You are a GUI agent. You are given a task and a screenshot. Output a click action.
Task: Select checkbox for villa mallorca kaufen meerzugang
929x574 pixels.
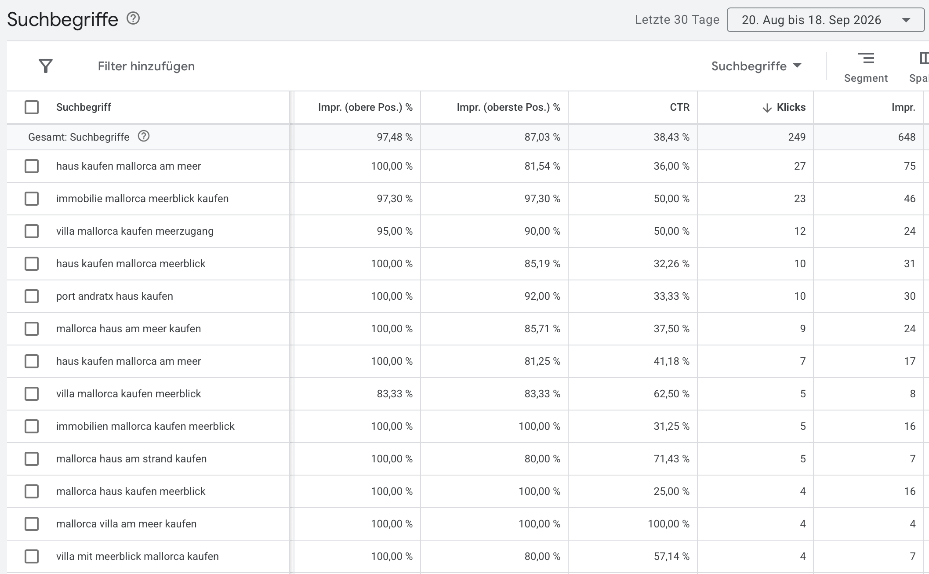point(32,231)
